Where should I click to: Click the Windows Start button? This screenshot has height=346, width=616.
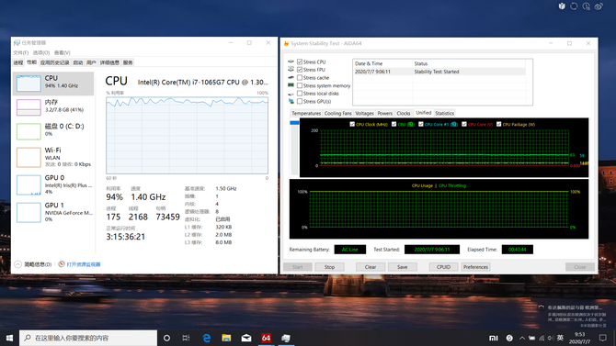click(9, 338)
